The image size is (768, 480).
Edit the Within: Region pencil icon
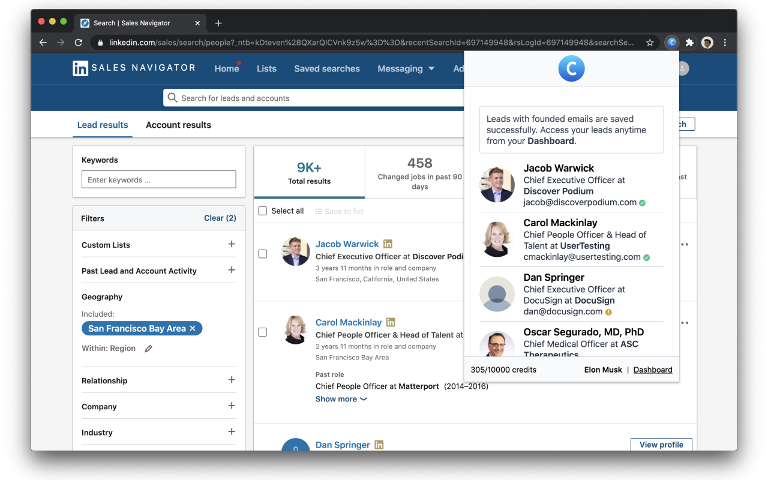tap(148, 349)
